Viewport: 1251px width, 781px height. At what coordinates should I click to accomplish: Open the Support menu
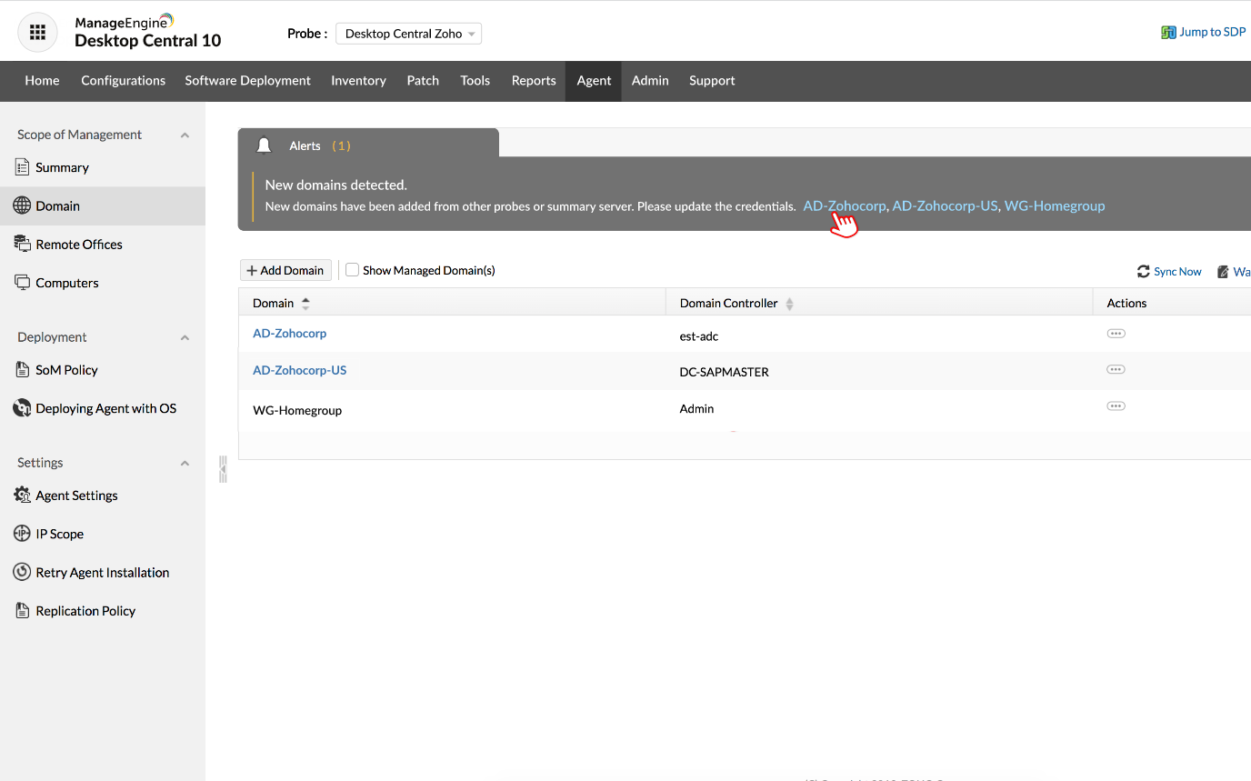pos(712,81)
